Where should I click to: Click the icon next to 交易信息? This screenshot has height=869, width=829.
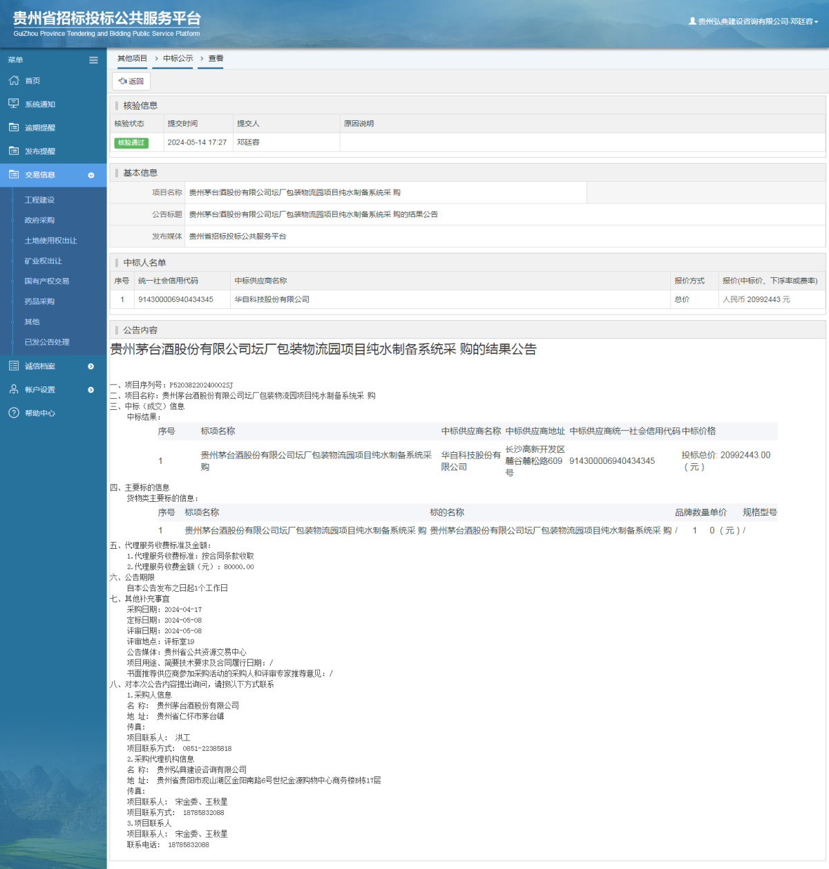(14, 174)
